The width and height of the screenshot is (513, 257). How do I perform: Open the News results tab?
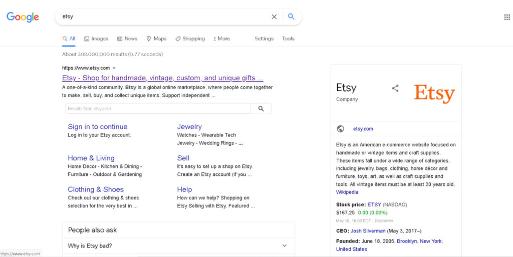point(127,39)
